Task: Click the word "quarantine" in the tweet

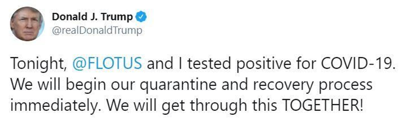Action: (x=178, y=84)
